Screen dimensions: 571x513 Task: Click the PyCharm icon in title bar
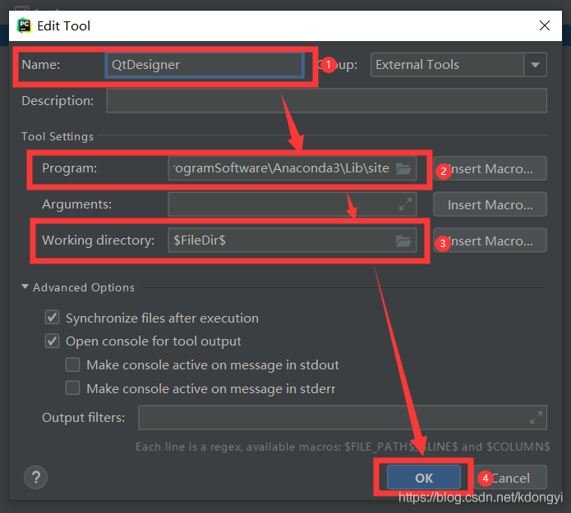point(24,25)
